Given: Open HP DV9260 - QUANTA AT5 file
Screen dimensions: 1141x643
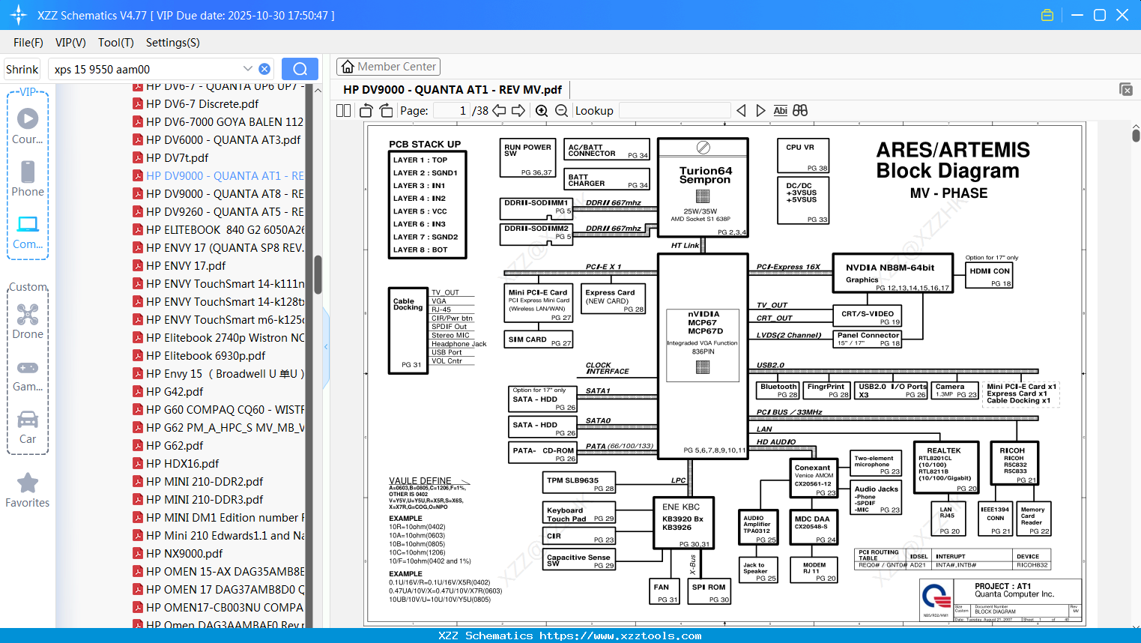Looking at the screenshot, I should 225,212.
